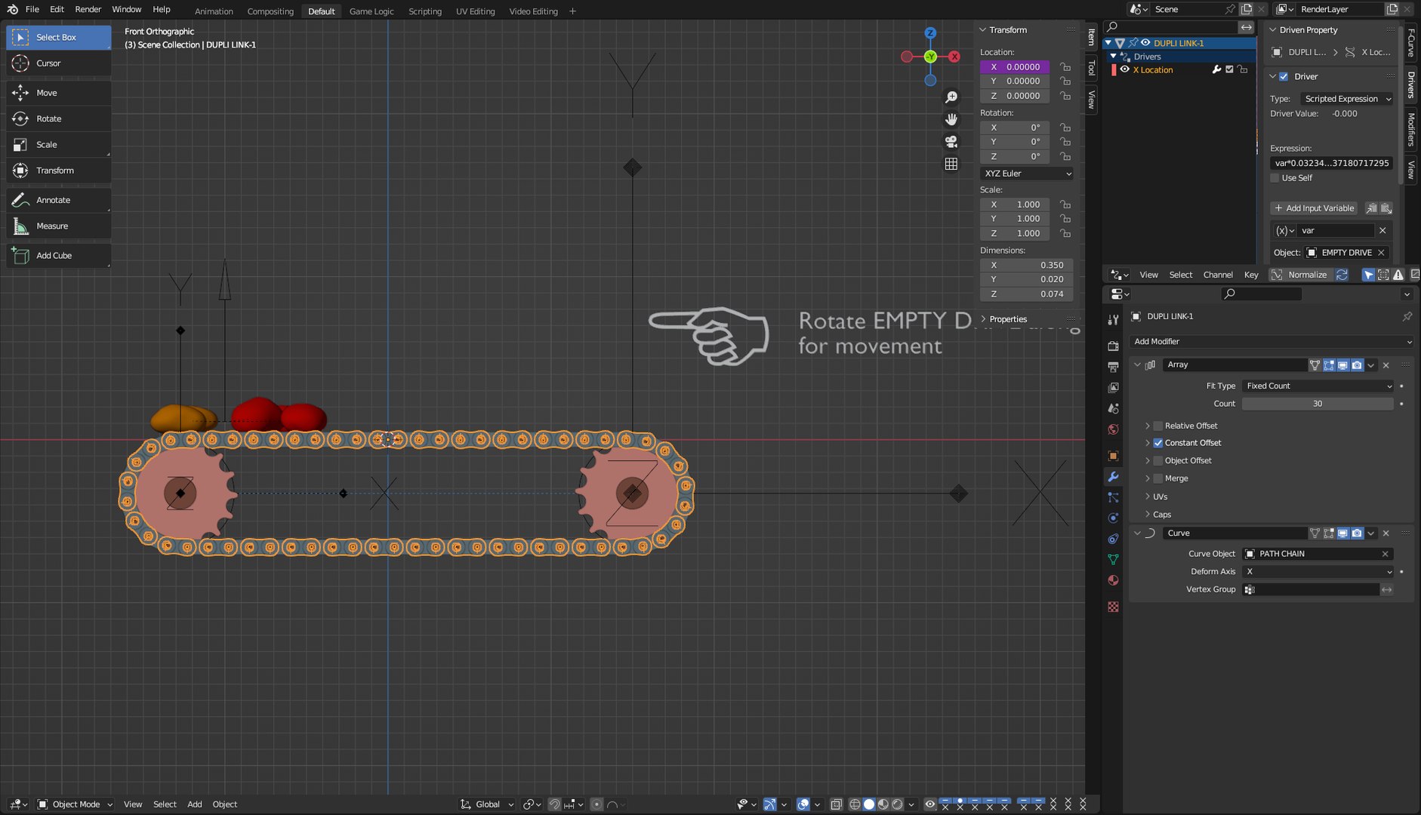The height and width of the screenshot is (815, 1421).
Task: Select the Add Cube tool
Action: (58, 255)
